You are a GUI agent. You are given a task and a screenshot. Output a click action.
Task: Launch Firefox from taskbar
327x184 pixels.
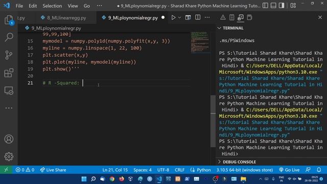[x=122, y=179]
